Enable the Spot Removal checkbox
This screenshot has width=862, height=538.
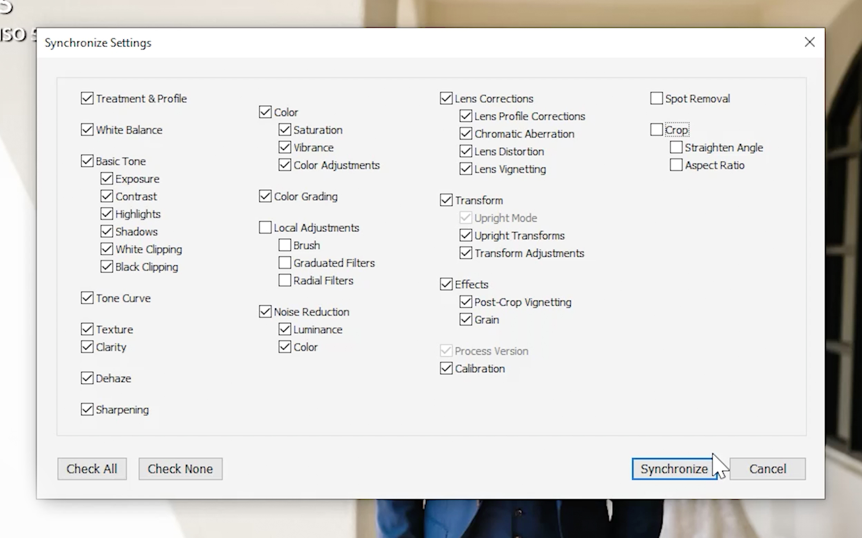click(656, 98)
